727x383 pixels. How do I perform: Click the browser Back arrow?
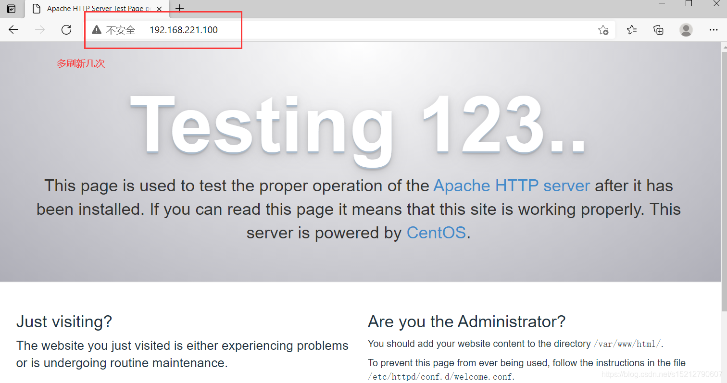(x=13, y=30)
